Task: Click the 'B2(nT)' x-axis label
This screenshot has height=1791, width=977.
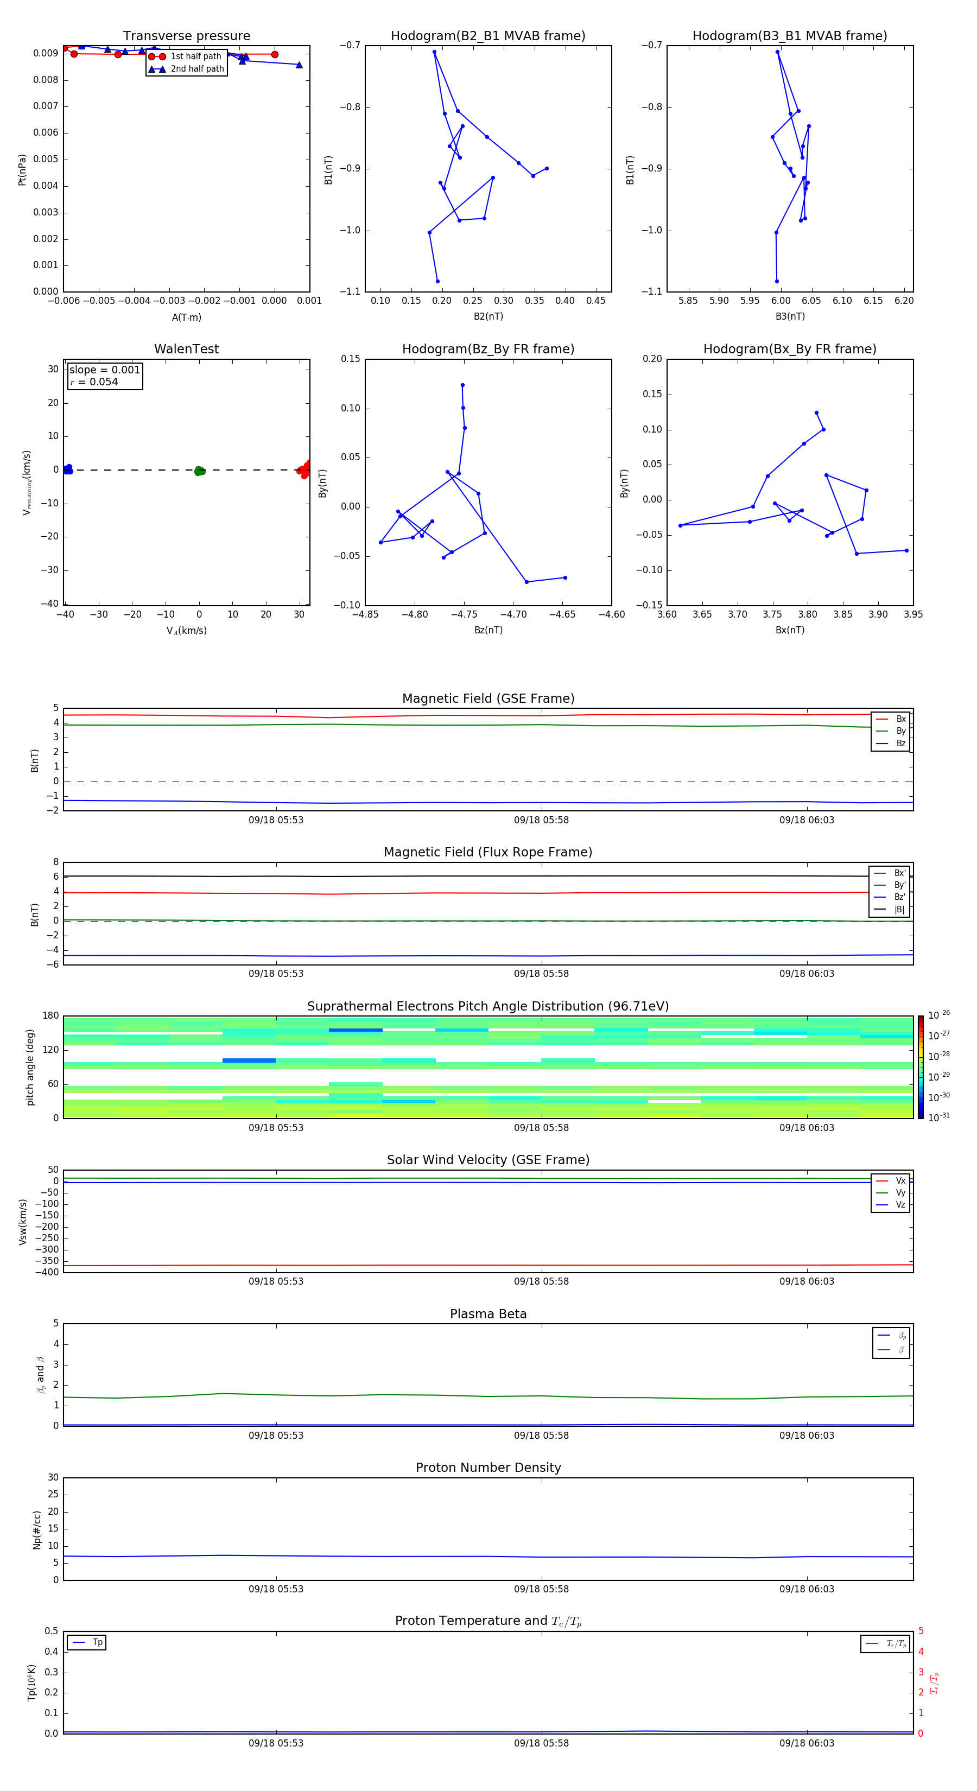Action: point(488,316)
